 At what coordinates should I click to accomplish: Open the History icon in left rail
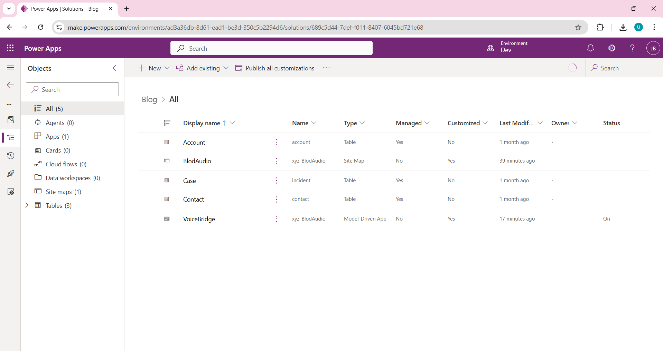point(11,156)
